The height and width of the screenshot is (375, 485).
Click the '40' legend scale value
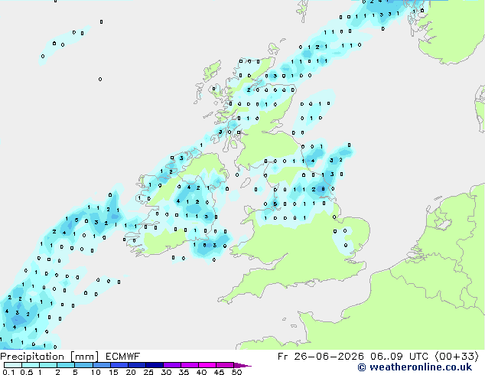click(201, 372)
